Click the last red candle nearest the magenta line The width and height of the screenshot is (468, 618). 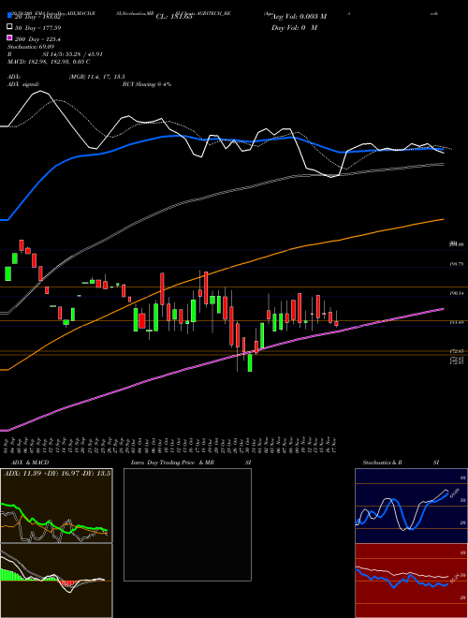click(x=336, y=324)
